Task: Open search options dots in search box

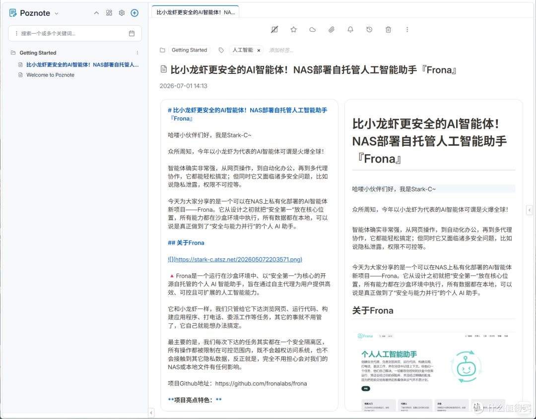Action: (x=16, y=33)
